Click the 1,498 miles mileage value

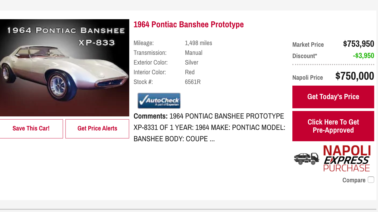pyautogui.click(x=198, y=43)
